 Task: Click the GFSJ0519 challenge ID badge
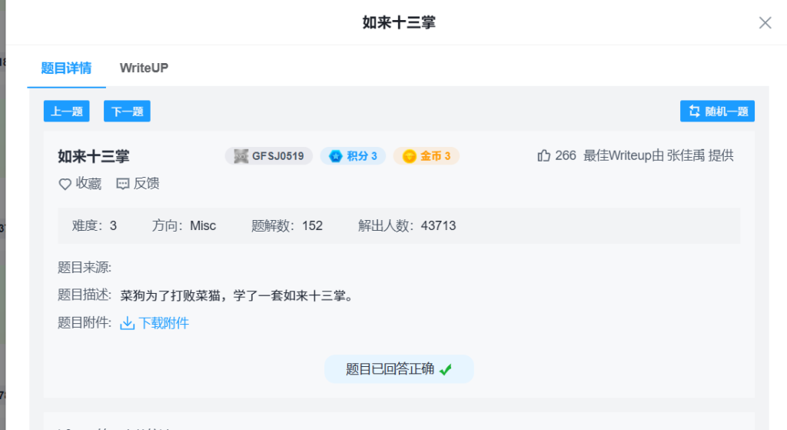coord(269,156)
